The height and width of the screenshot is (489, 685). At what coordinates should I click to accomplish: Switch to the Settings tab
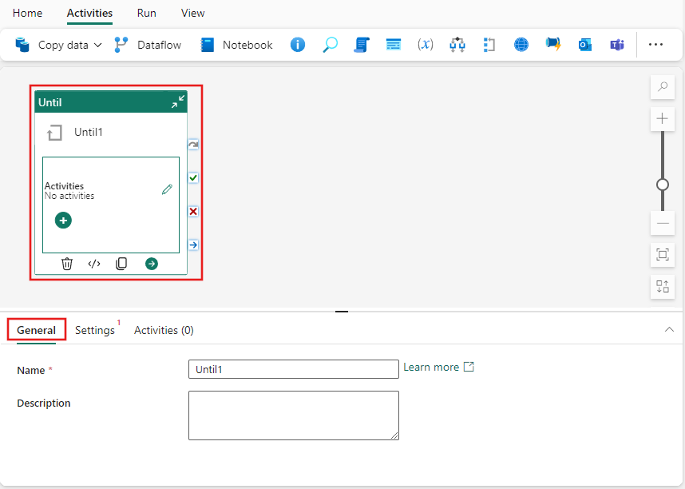95,329
